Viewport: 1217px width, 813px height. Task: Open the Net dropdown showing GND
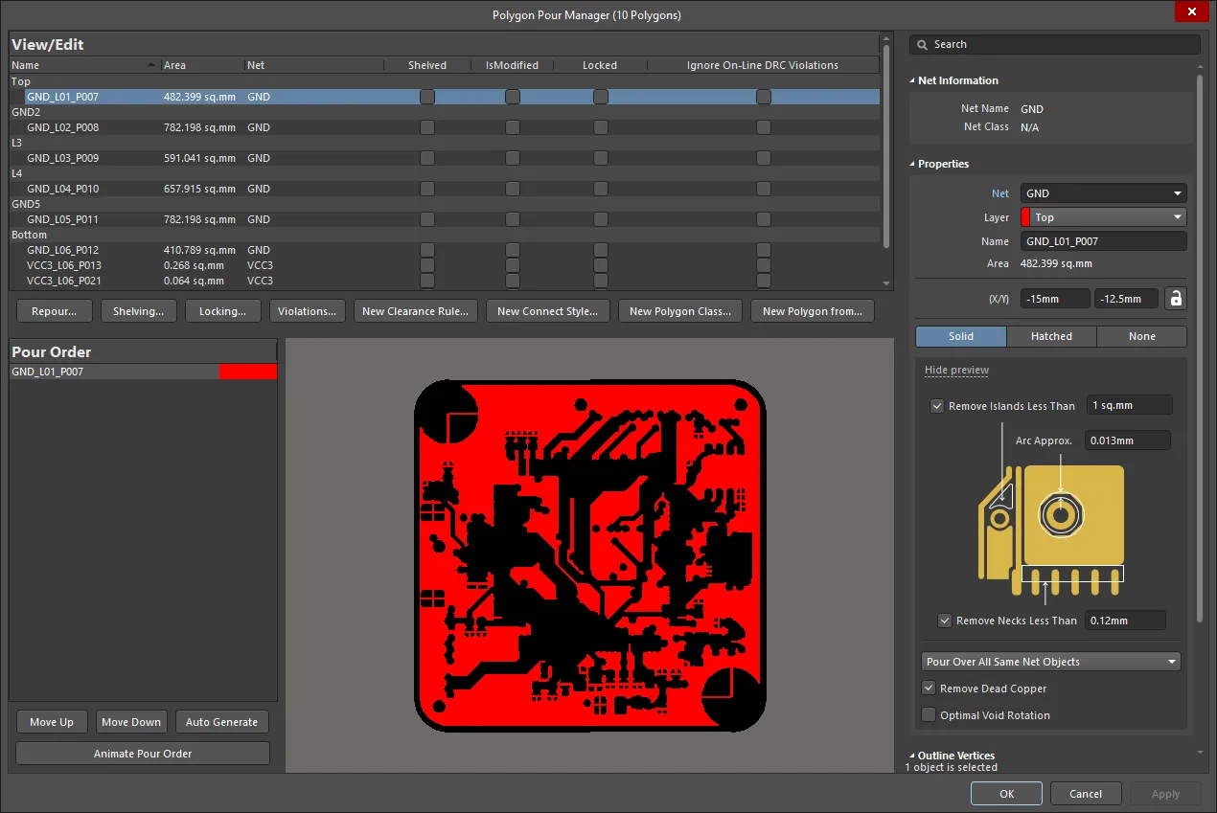pos(1103,193)
